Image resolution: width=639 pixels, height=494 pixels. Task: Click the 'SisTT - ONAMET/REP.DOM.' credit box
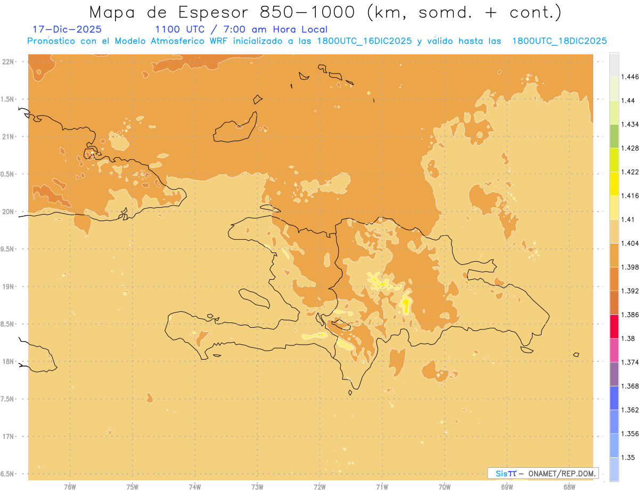(543, 473)
